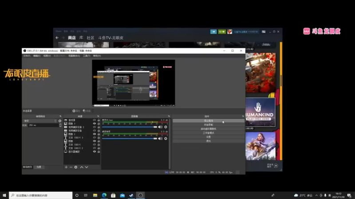Move source down with the down arrow
The width and height of the screenshot is (355, 199).
(x=87, y=167)
